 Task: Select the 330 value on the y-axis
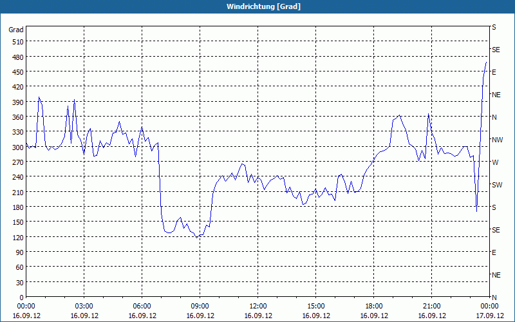[18, 132]
